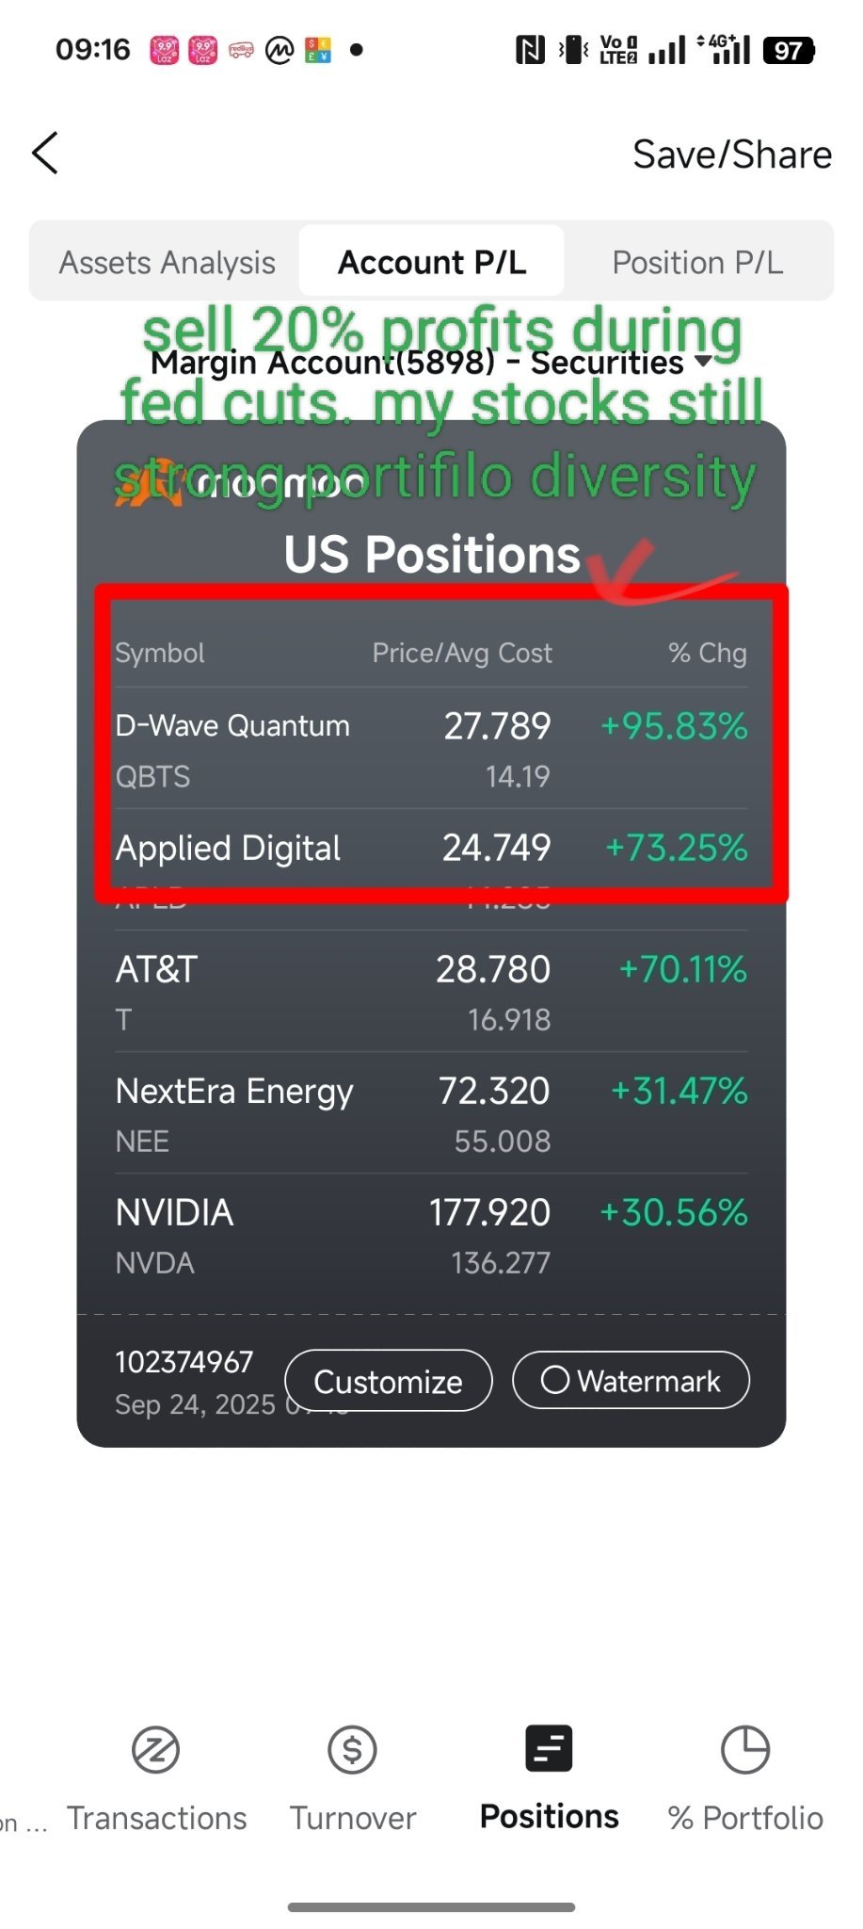Tap the D-Wave Quantum position row
Image resolution: width=863 pixels, height=1929 pixels.
[x=431, y=749]
